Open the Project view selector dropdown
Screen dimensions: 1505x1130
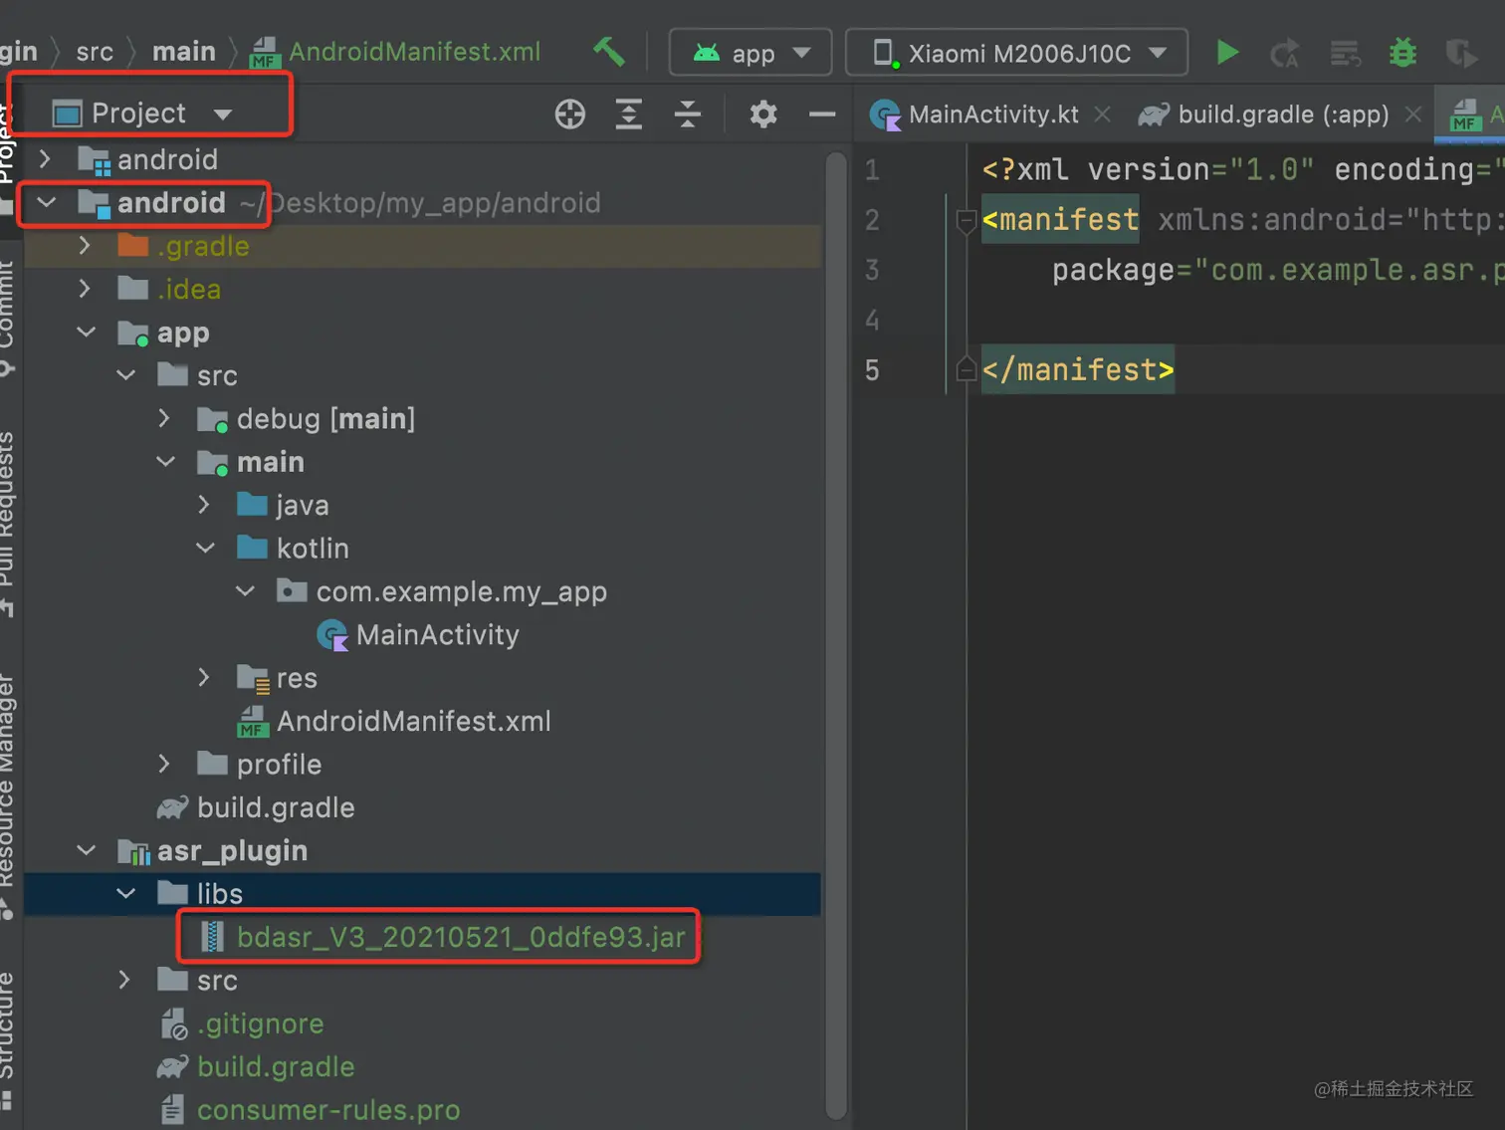tap(142, 113)
